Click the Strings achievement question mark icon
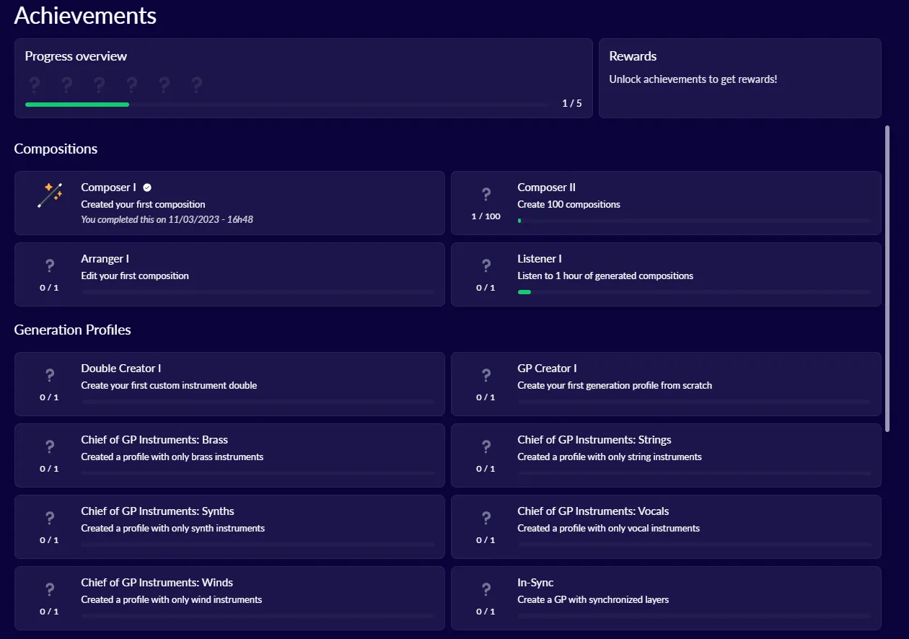This screenshot has height=639, width=909. 486,446
